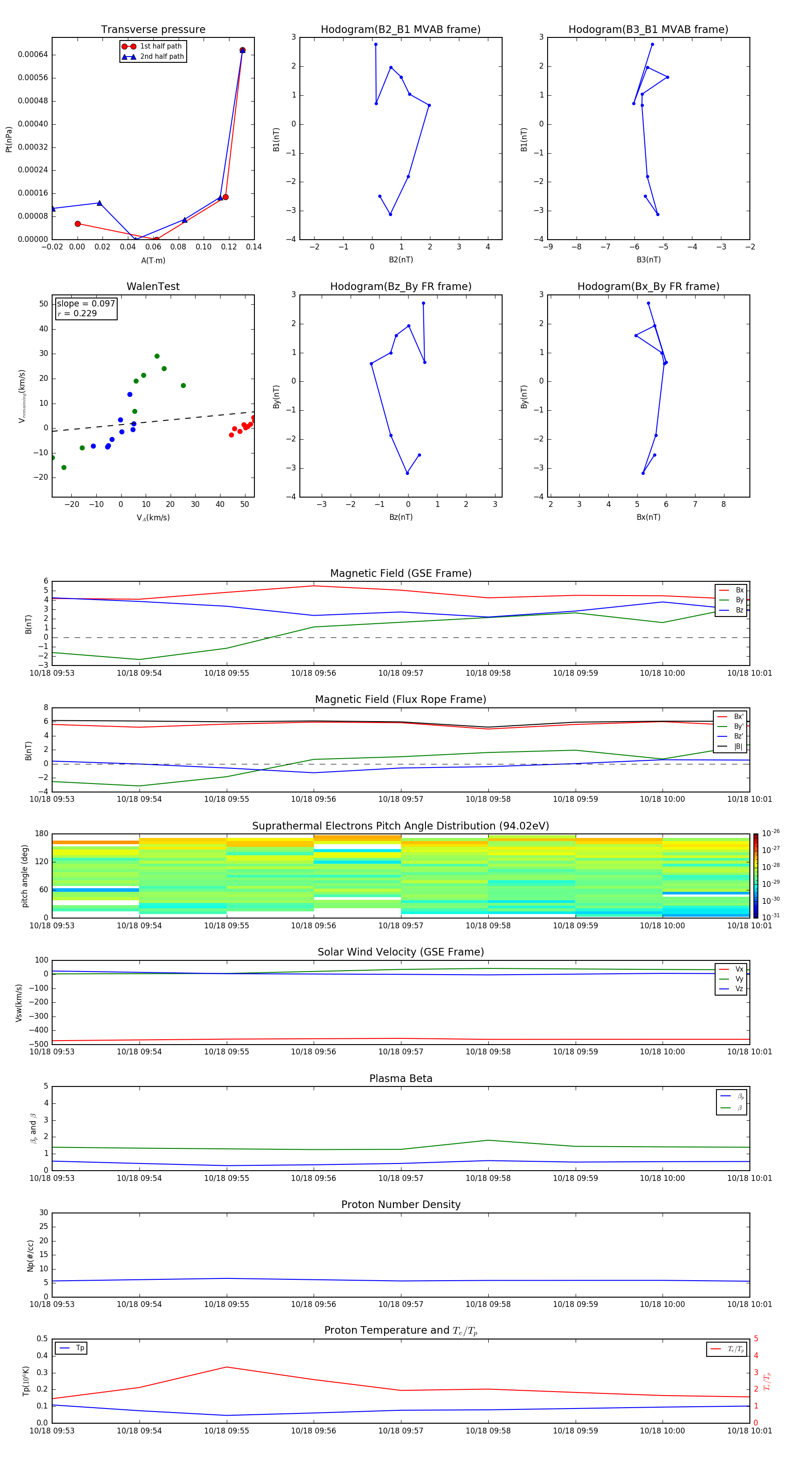Click the "Bx'" legend entry in flux rope plot

click(731, 717)
